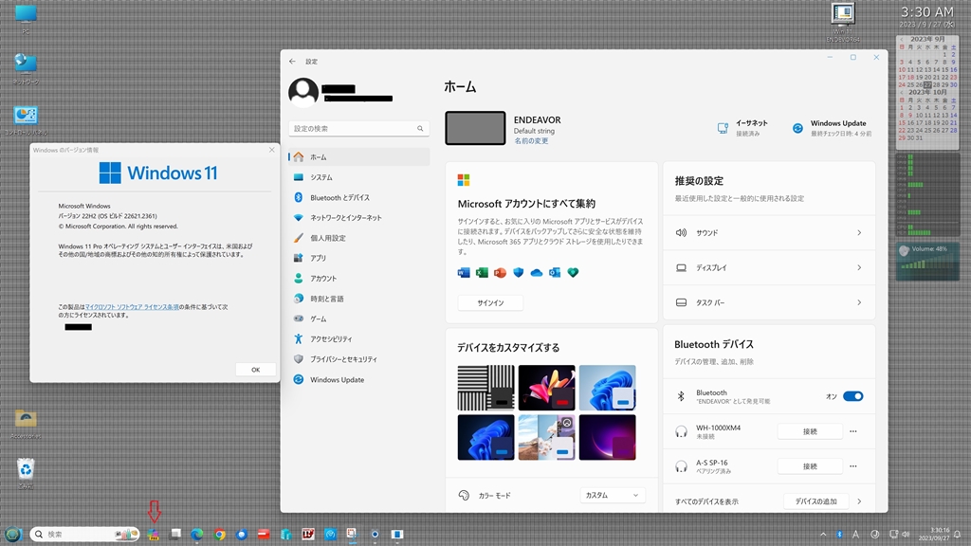Screen dimensions: 971x546
Task: Launch Microsoft Edge from the taskbar
Action: tap(197, 535)
